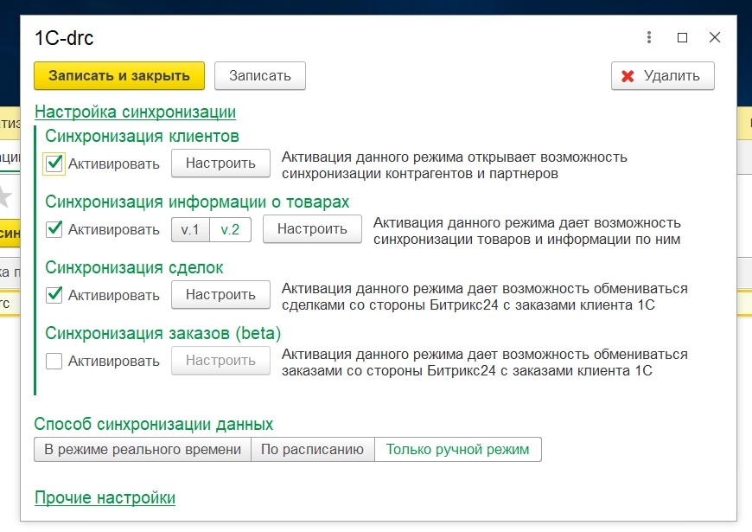Image resolution: width=752 pixels, height=532 pixels.
Task: Open Настроить for Синхронизация клиентов
Action: pyautogui.click(x=220, y=163)
